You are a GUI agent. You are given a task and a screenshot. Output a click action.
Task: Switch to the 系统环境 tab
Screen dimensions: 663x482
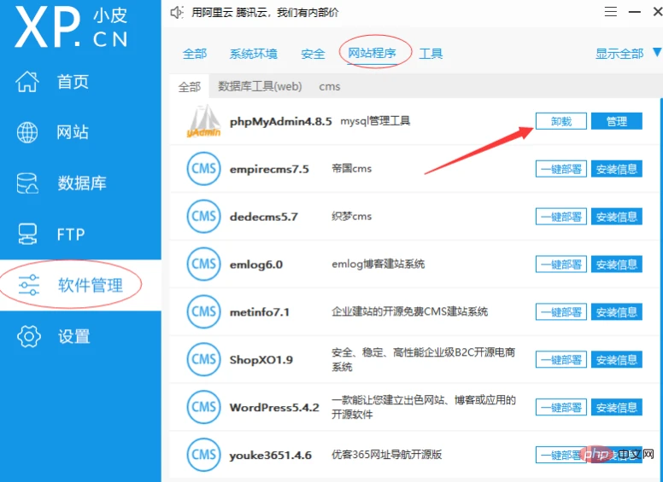253,54
